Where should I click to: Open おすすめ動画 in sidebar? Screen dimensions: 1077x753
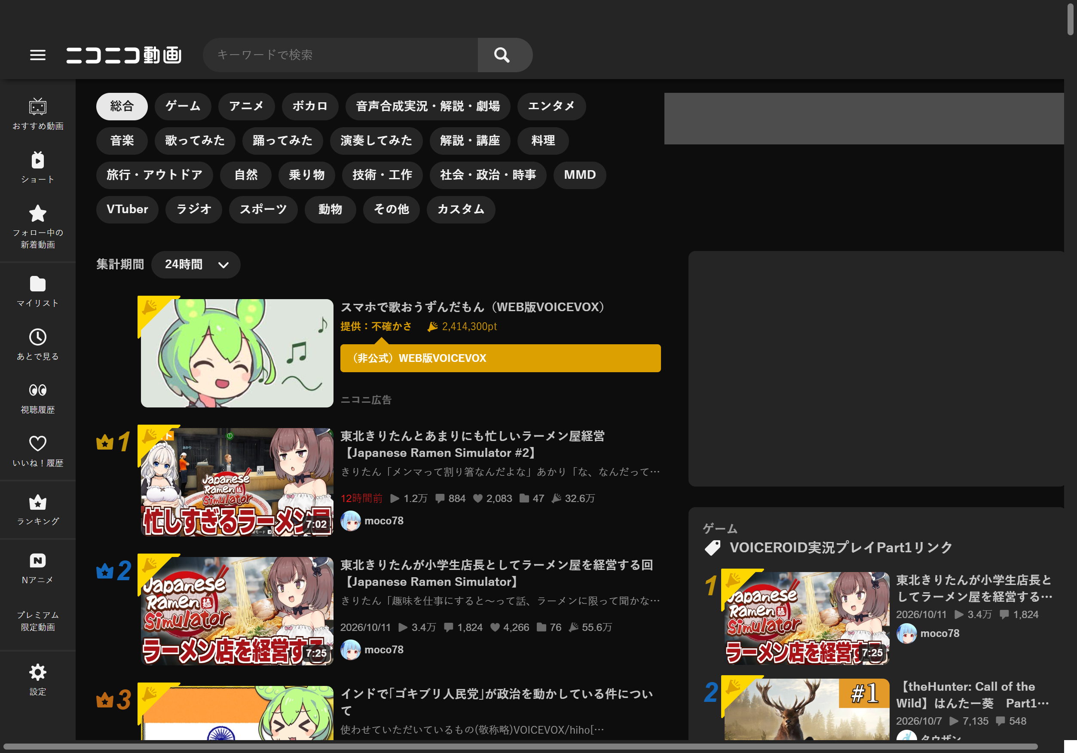(x=37, y=114)
